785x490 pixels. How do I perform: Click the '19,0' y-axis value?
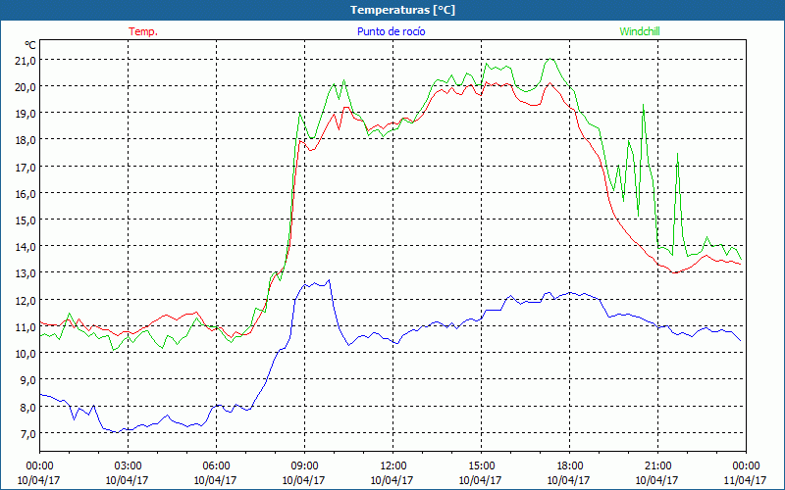click(26, 114)
